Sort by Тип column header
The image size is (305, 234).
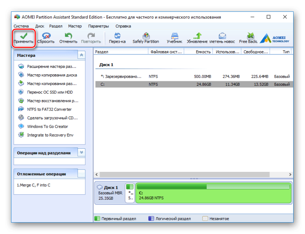pyautogui.click(x=281, y=52)
